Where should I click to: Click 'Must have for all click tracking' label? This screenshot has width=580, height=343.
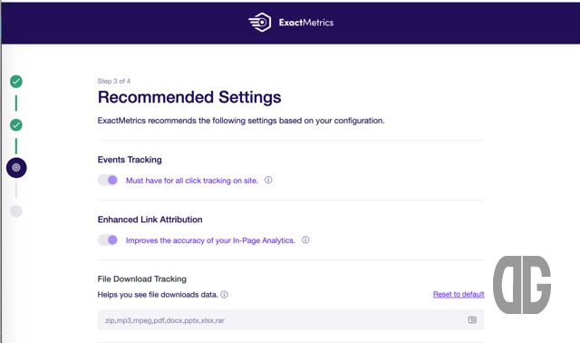click(x=191, y=181)
